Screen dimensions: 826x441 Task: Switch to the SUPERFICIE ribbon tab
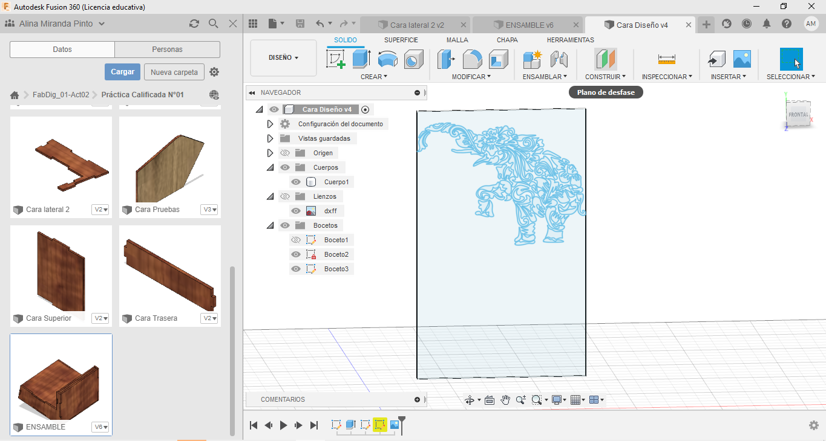pos(401,40)
